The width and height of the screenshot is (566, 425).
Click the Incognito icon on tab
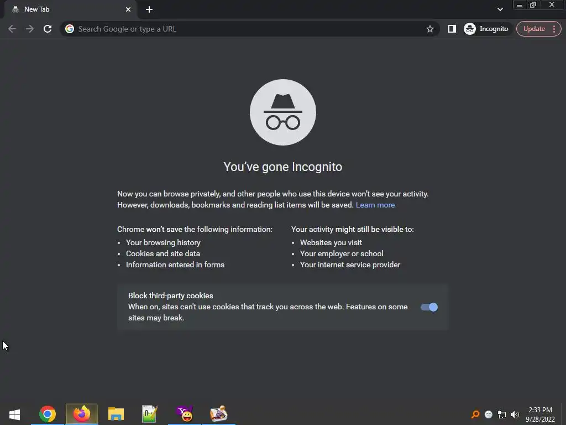pyautogui.click(x=15, y=9)
